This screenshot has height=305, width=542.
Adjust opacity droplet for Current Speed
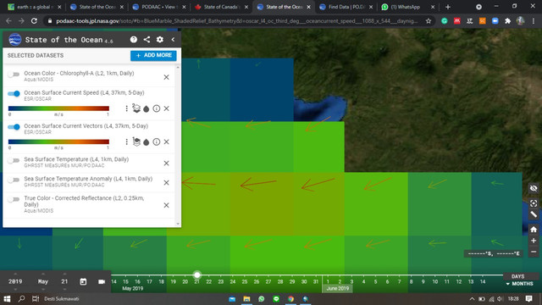coord(147,109)
